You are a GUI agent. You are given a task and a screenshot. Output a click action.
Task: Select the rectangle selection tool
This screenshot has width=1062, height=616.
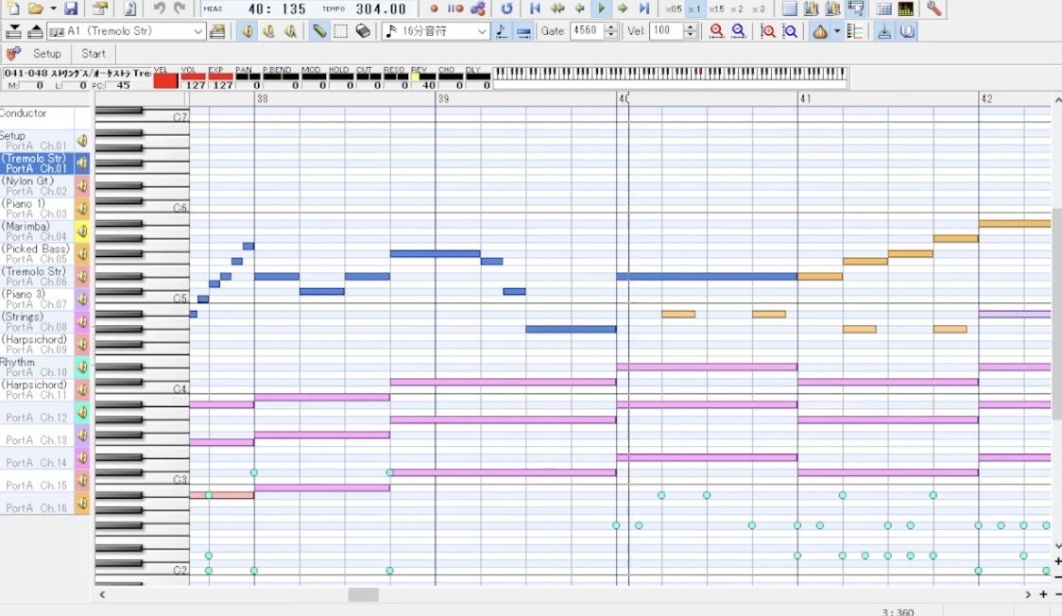(340, 31)
